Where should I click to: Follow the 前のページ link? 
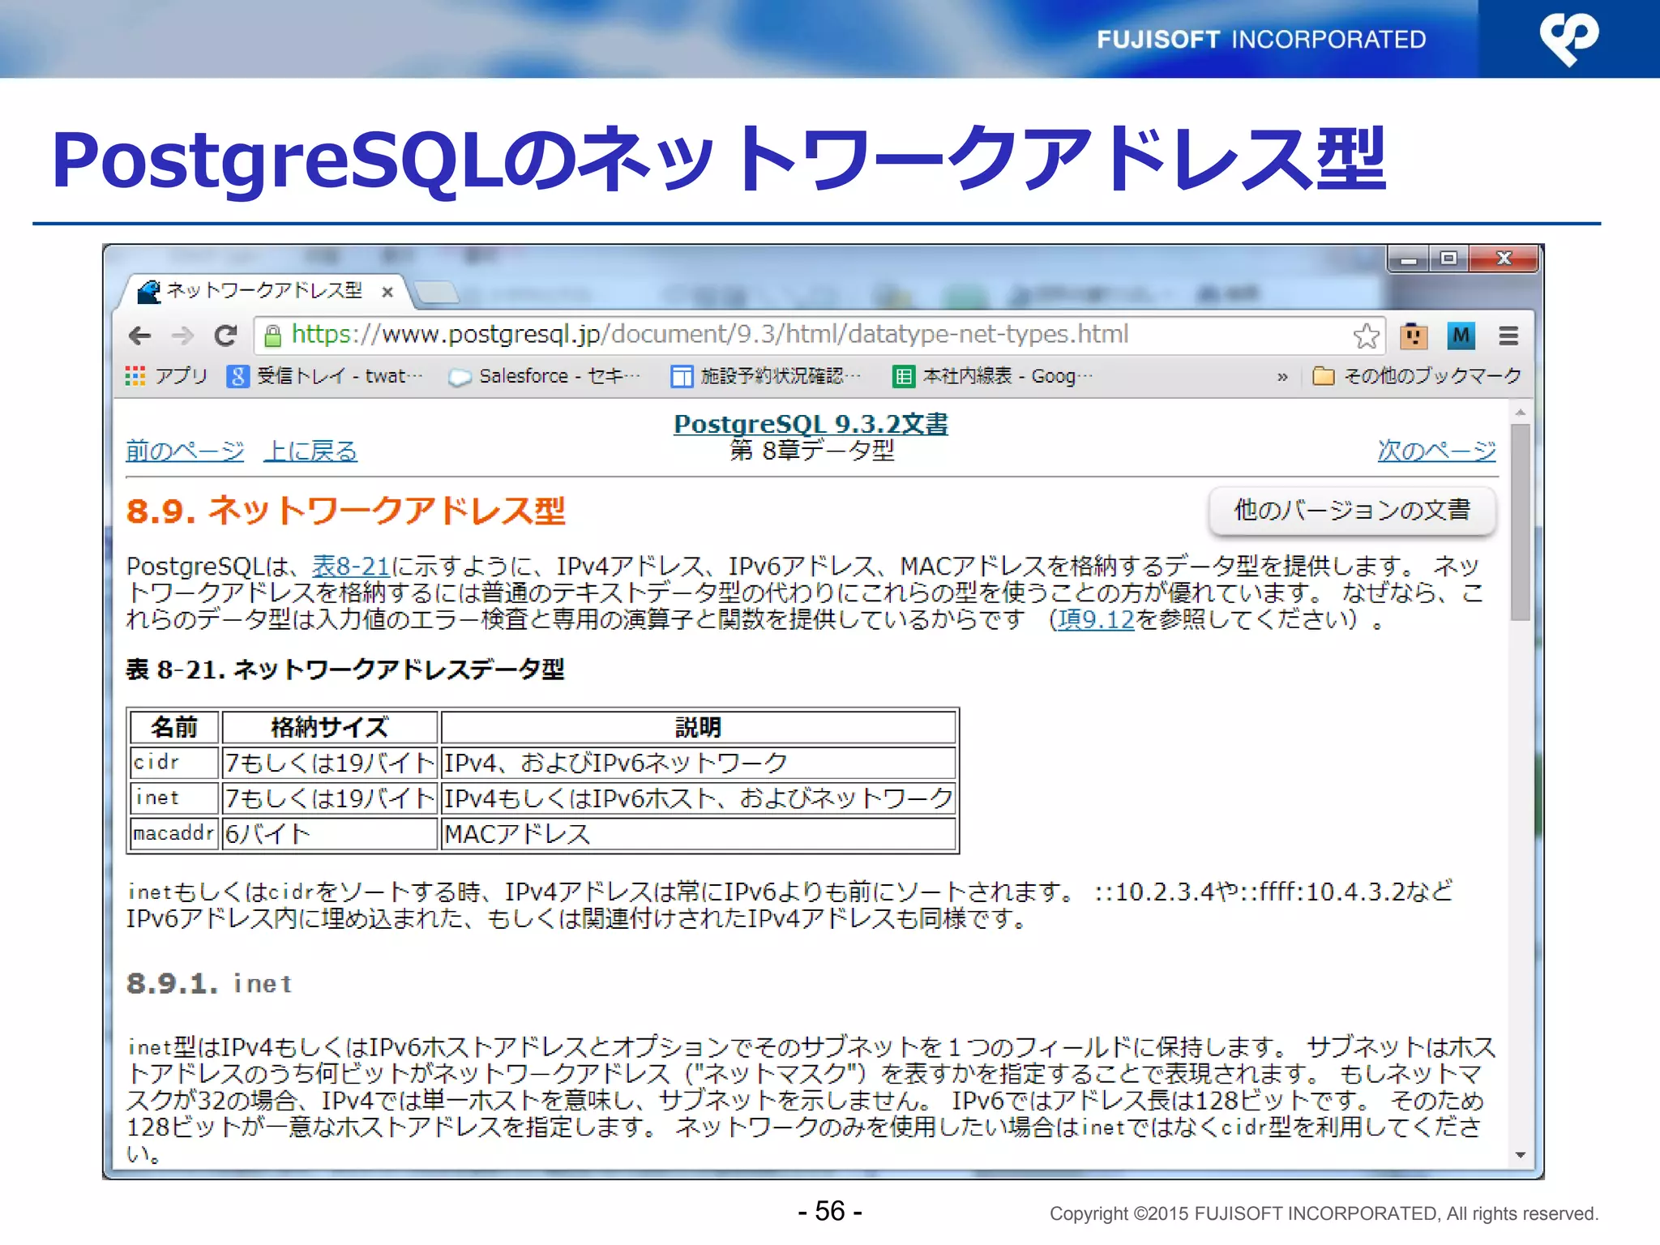(185, 451)
